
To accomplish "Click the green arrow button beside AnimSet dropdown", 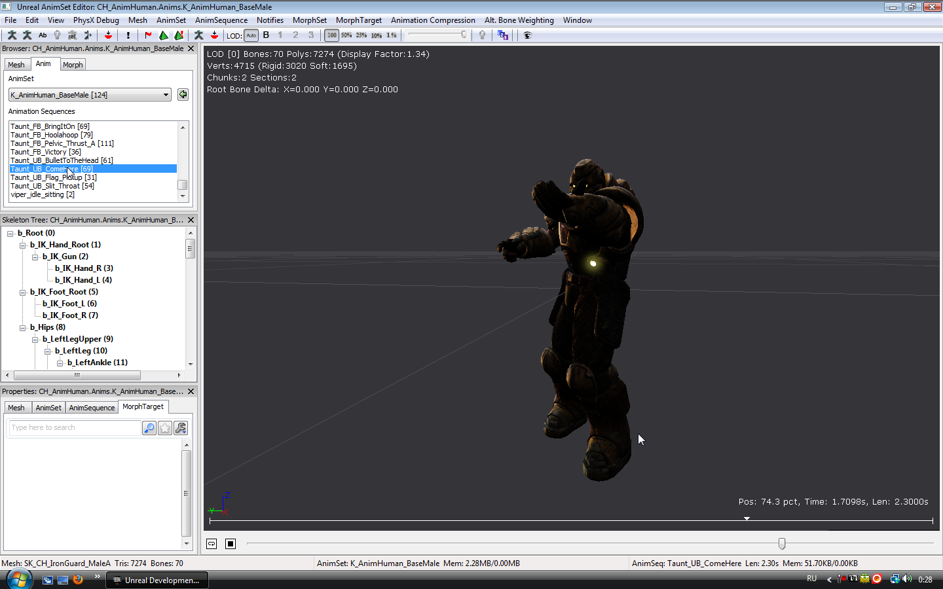I will click(x=183, y=95).
